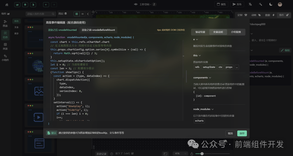Collapse the layers panel chevron
This screenshot has height=156, width=293.
88,14
